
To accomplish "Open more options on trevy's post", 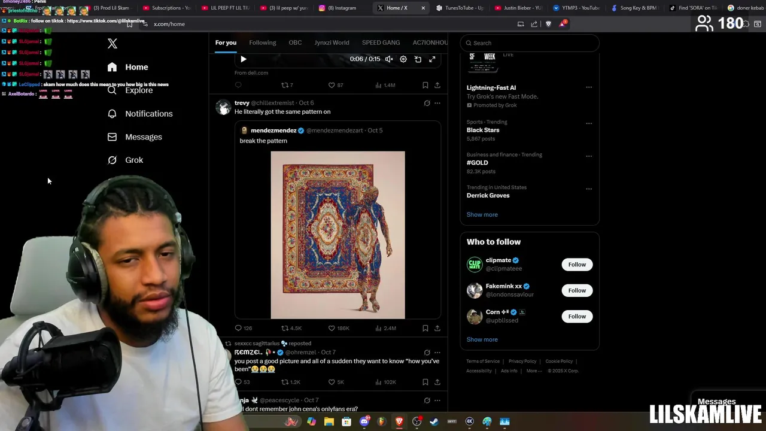I will 437,103.
